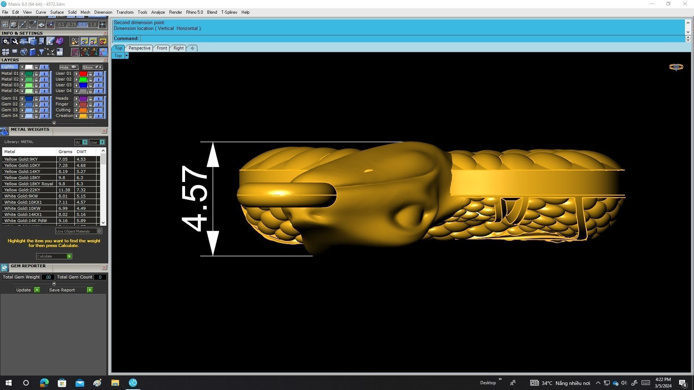Click the blue book library icon
Viewport: 694px width, 390px height.
click(x=33, y=52)
